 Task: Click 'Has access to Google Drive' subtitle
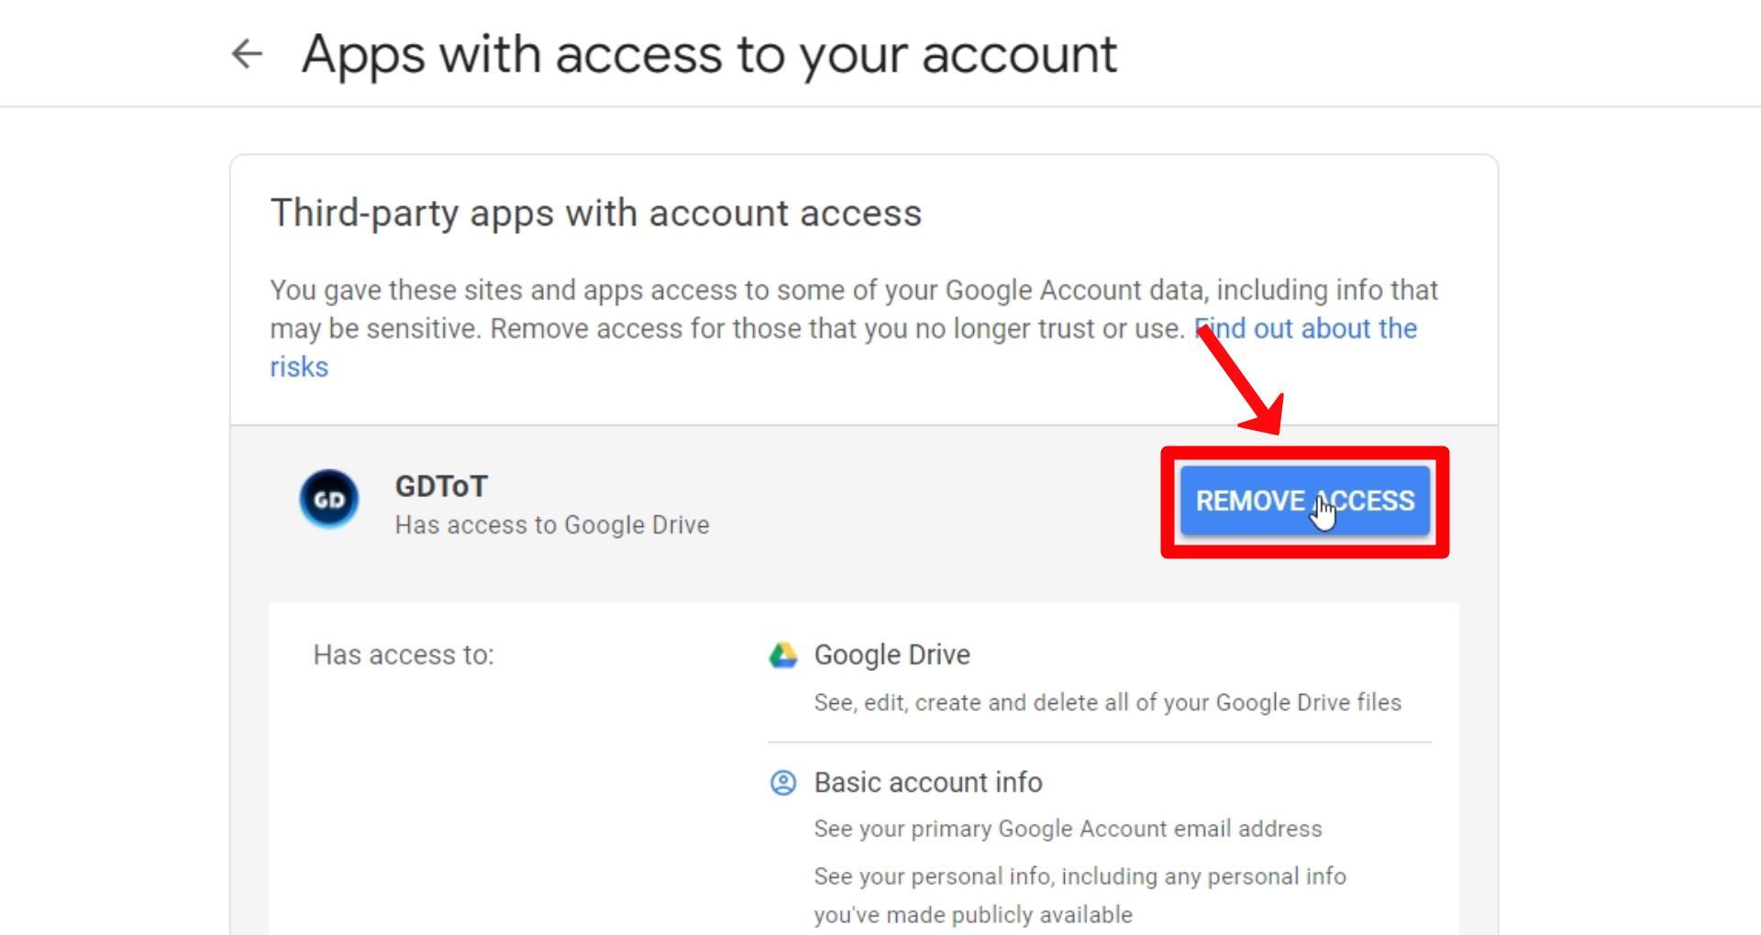(x=552, y=525)
